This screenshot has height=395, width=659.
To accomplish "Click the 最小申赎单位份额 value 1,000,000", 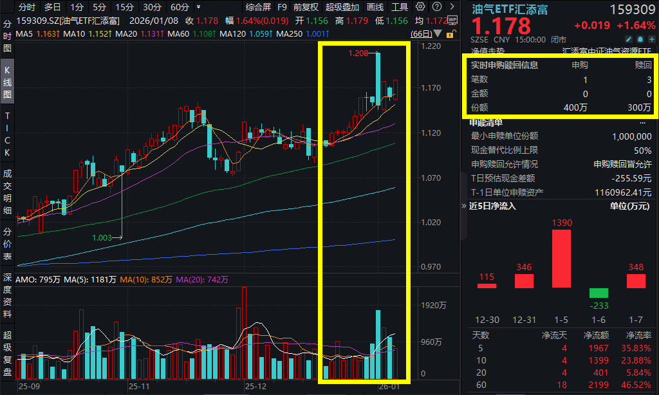I will (632, 136).
